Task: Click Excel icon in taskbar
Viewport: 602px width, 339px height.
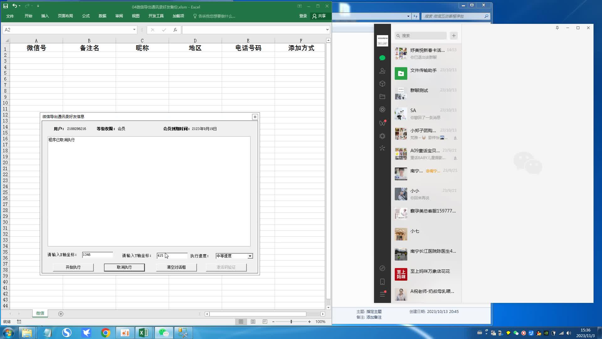Action: tap(144, 333)
